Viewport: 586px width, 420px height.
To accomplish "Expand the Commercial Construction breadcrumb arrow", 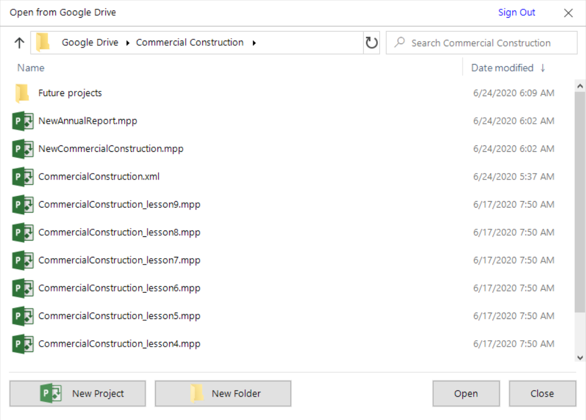I will click(x=254, y=43).
